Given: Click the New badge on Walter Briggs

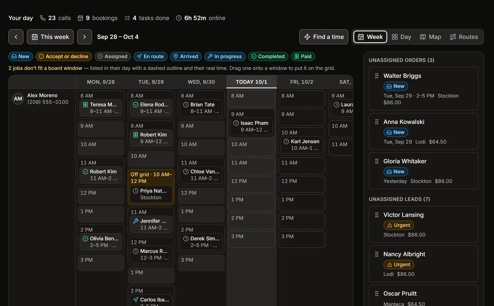Looking at the screenshot, I should pos(396,86).
